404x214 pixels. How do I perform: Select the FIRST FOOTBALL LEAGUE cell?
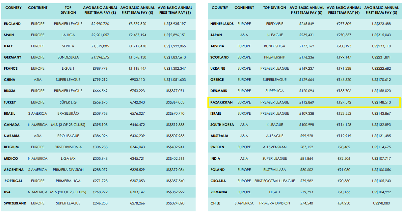(x=275, y=181)
